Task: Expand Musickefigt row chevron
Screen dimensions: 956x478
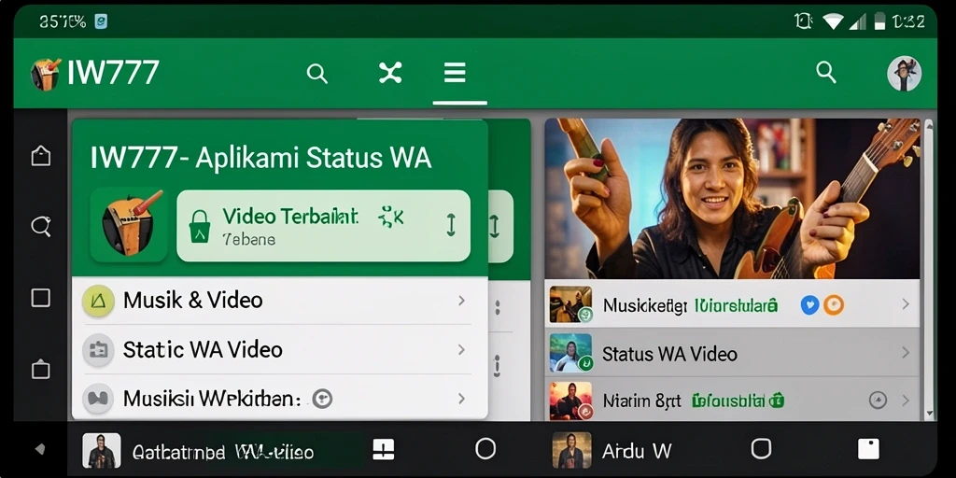Action: (x=906, y=304)
